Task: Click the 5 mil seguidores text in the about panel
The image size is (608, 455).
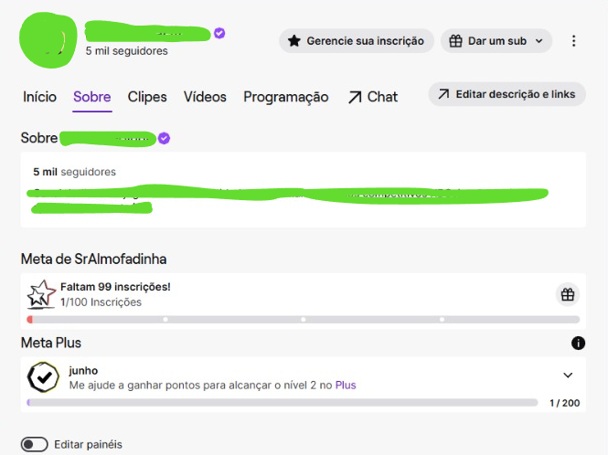Action: point(74,172)
